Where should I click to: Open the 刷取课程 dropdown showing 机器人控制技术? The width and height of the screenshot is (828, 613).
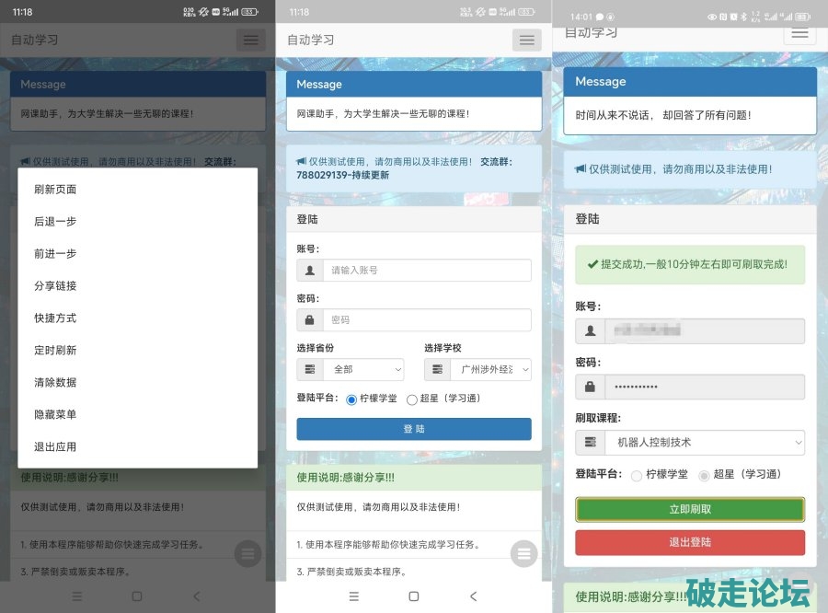[704, 443]
